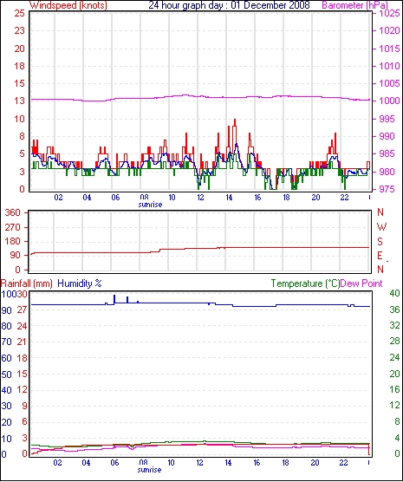
Task: Click the sunrise label under bottom chart
Action: point(149,470)
